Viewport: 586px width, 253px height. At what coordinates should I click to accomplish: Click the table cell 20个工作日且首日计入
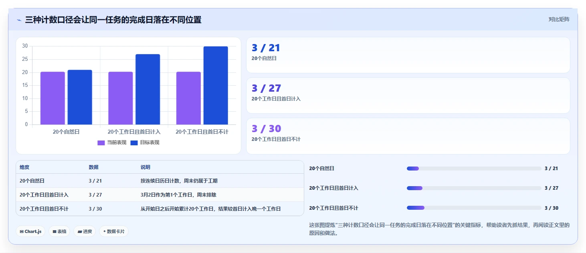tap(44, 195)
